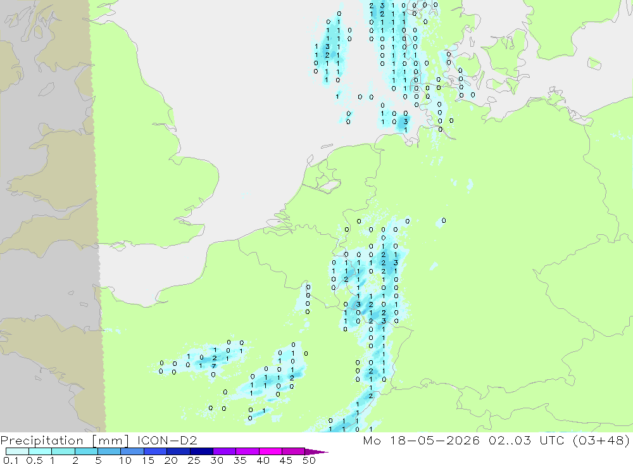Click the '(03+48)' forecast offset text
The height and width of the screenshot is (464, 633).
point(601,440)
